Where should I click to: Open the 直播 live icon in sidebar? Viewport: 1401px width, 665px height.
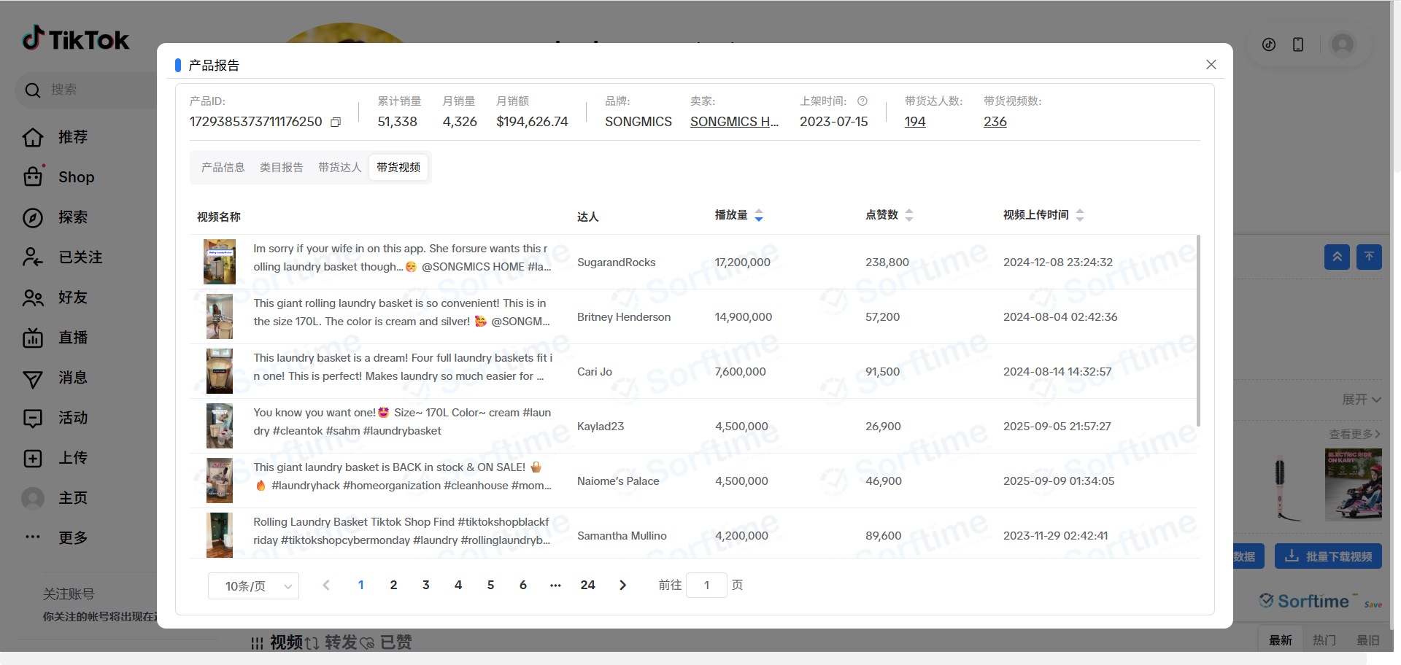[x=33, y=338]
